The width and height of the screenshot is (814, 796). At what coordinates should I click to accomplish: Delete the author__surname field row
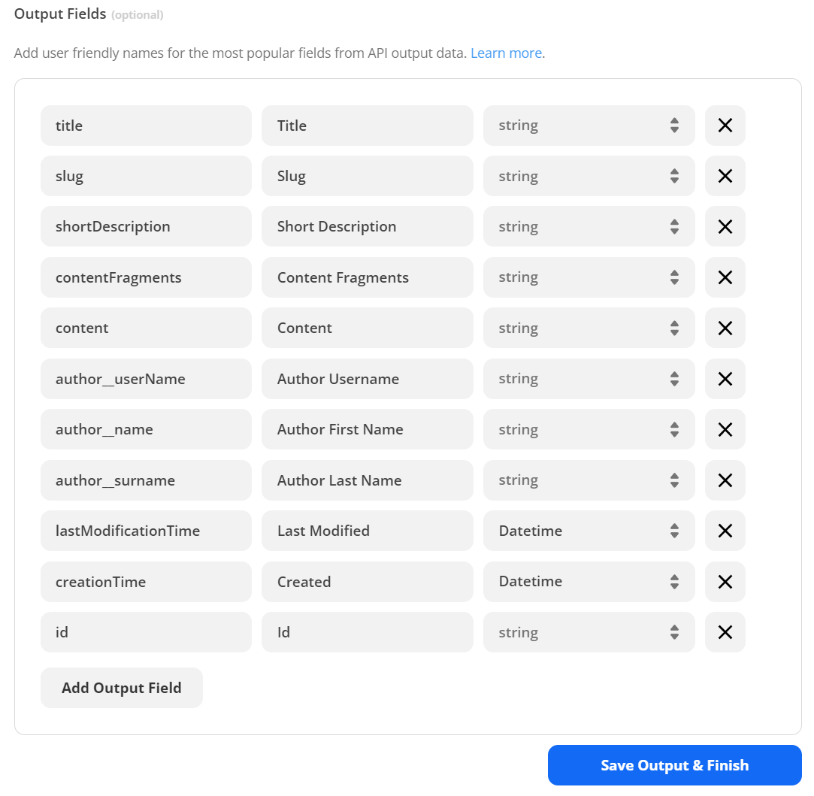[x=725, y=480]
